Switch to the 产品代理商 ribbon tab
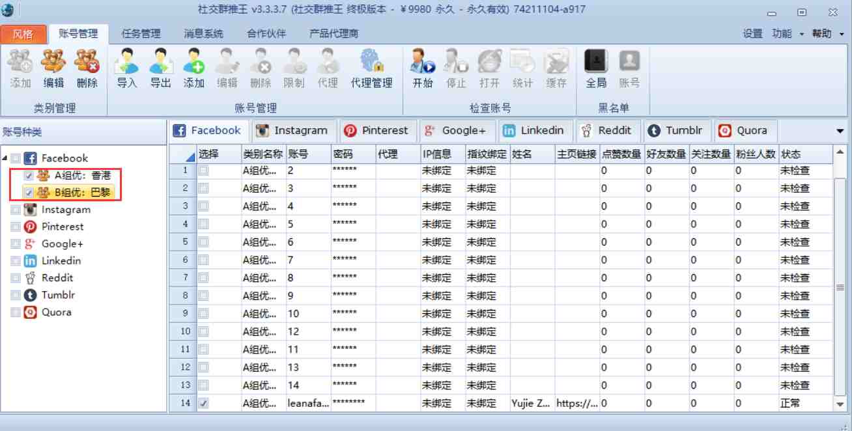852x431 pixels. pos(334,33)
